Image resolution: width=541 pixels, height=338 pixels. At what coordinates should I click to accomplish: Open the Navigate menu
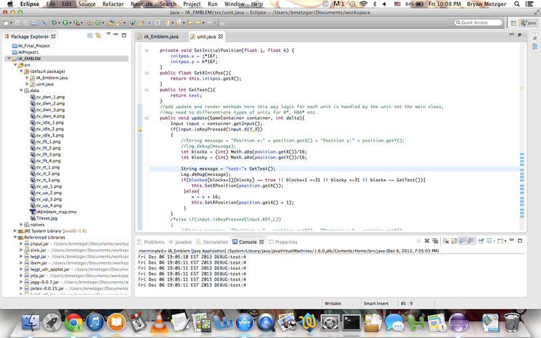(141, 4)
